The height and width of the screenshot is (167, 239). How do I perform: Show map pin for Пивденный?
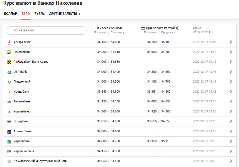[231, 82]
